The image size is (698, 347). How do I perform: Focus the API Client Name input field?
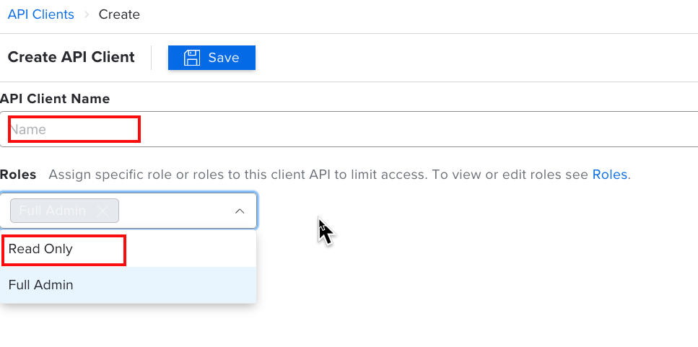point(361,130)
